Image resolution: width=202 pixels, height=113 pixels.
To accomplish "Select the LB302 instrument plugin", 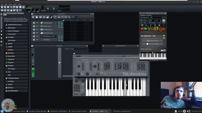I will point(16,47).
